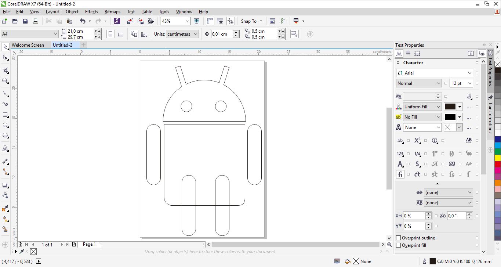Click the Open folder icon
This screenshot has width=501, height=267.
pos(15,21)
